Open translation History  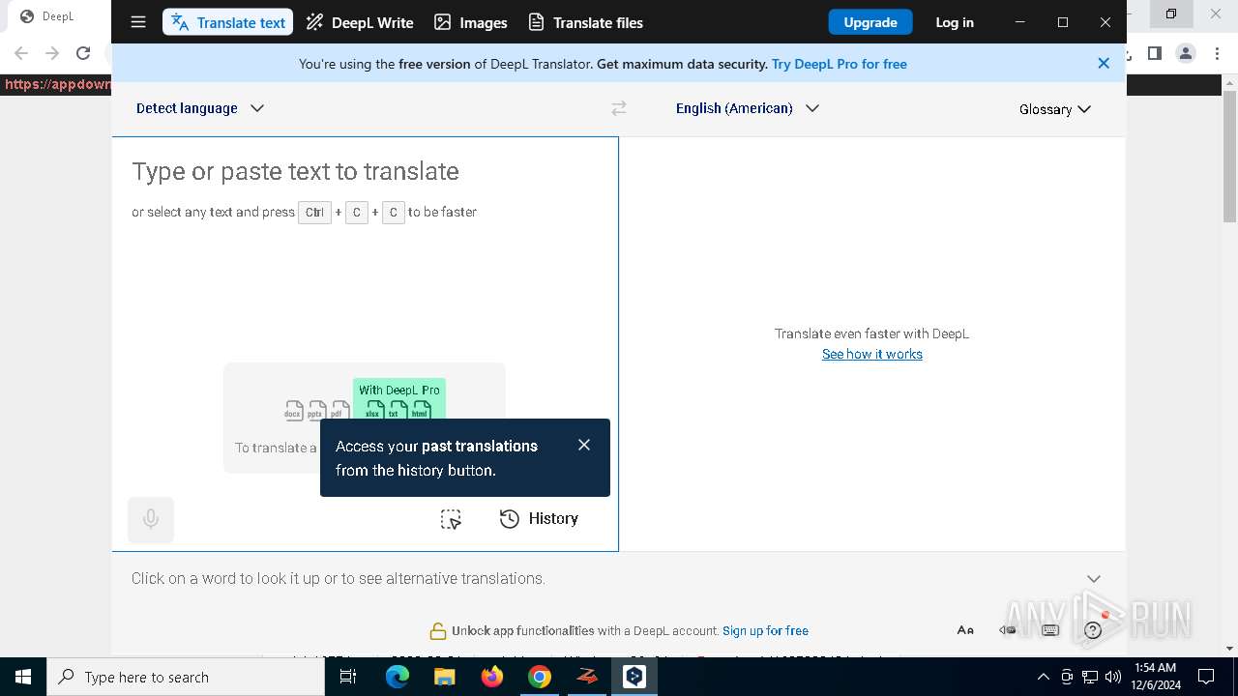(x=539, y=519)
